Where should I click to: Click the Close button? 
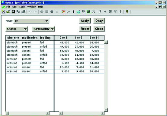click(x=99, y=29)
